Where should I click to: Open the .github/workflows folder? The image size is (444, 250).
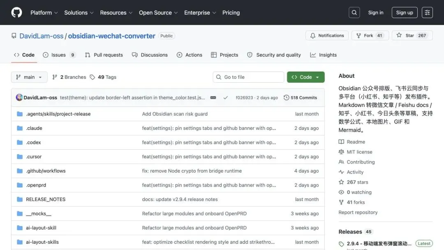[46, 171]
